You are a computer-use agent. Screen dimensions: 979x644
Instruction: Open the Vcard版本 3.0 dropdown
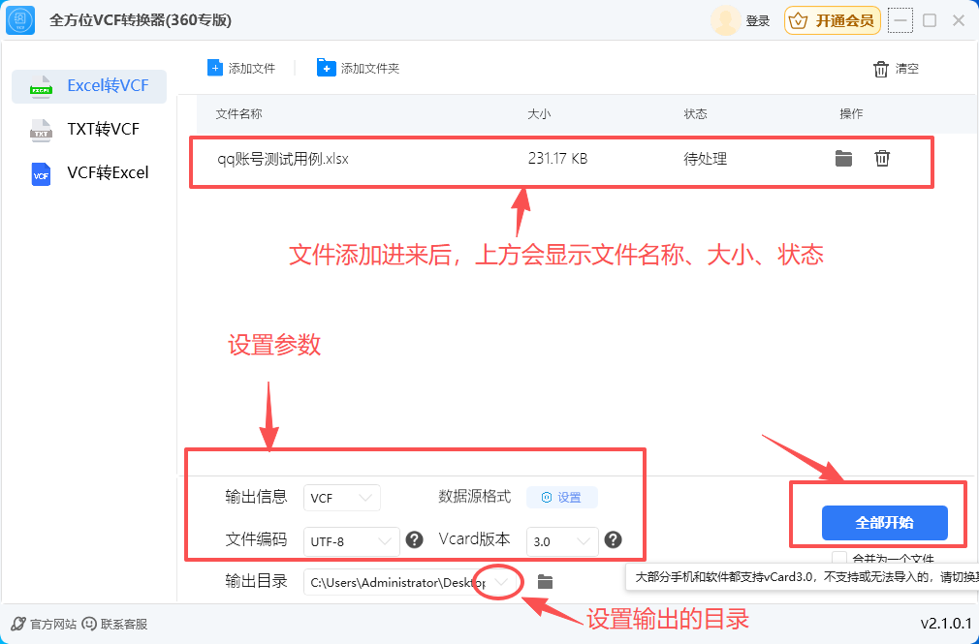tap(562, 540)
